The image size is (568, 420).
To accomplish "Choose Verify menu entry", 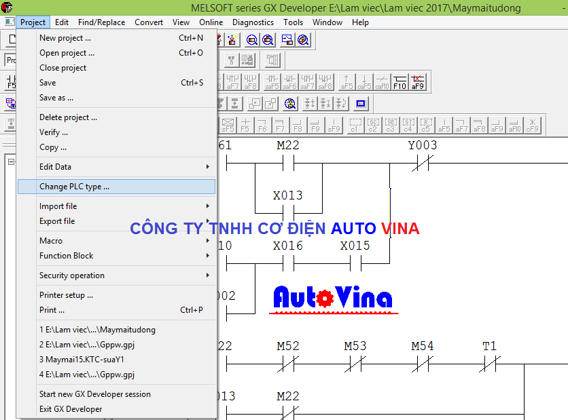I will 116,132.
